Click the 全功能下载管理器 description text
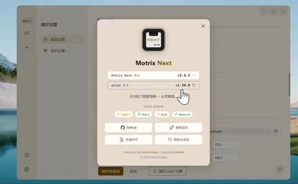Screen dimensions: 298x184 click(x=153, y=96)
